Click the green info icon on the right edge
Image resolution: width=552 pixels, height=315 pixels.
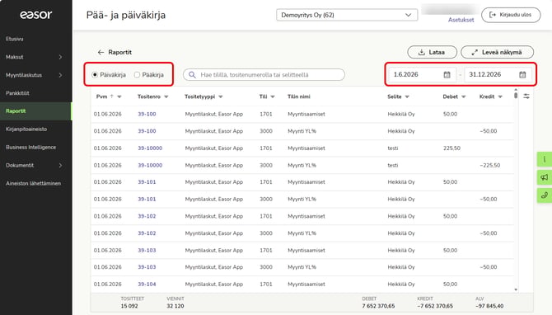click(x=545, y=159)
